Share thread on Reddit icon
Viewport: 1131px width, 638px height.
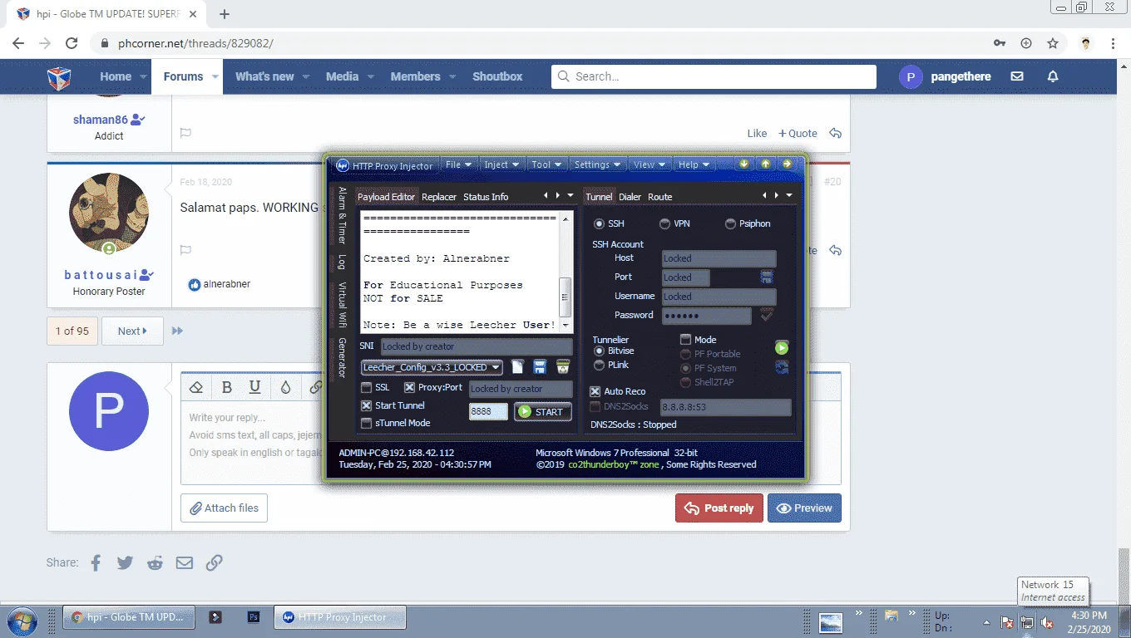coord(155,562)
